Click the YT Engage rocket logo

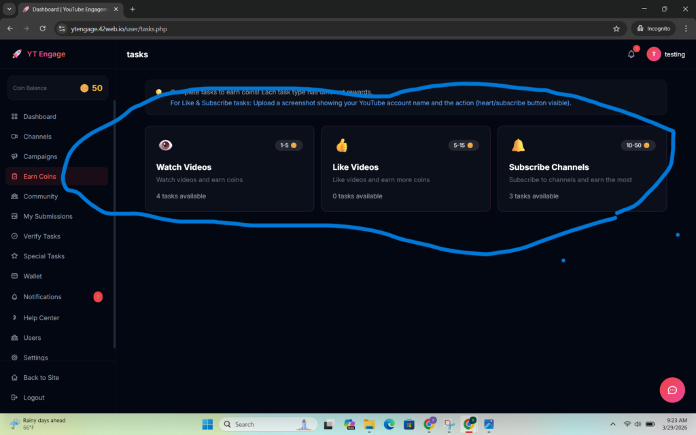[x=17, y=54]
